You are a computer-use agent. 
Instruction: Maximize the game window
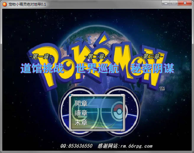pyautogui.click(x=174, y=3)
